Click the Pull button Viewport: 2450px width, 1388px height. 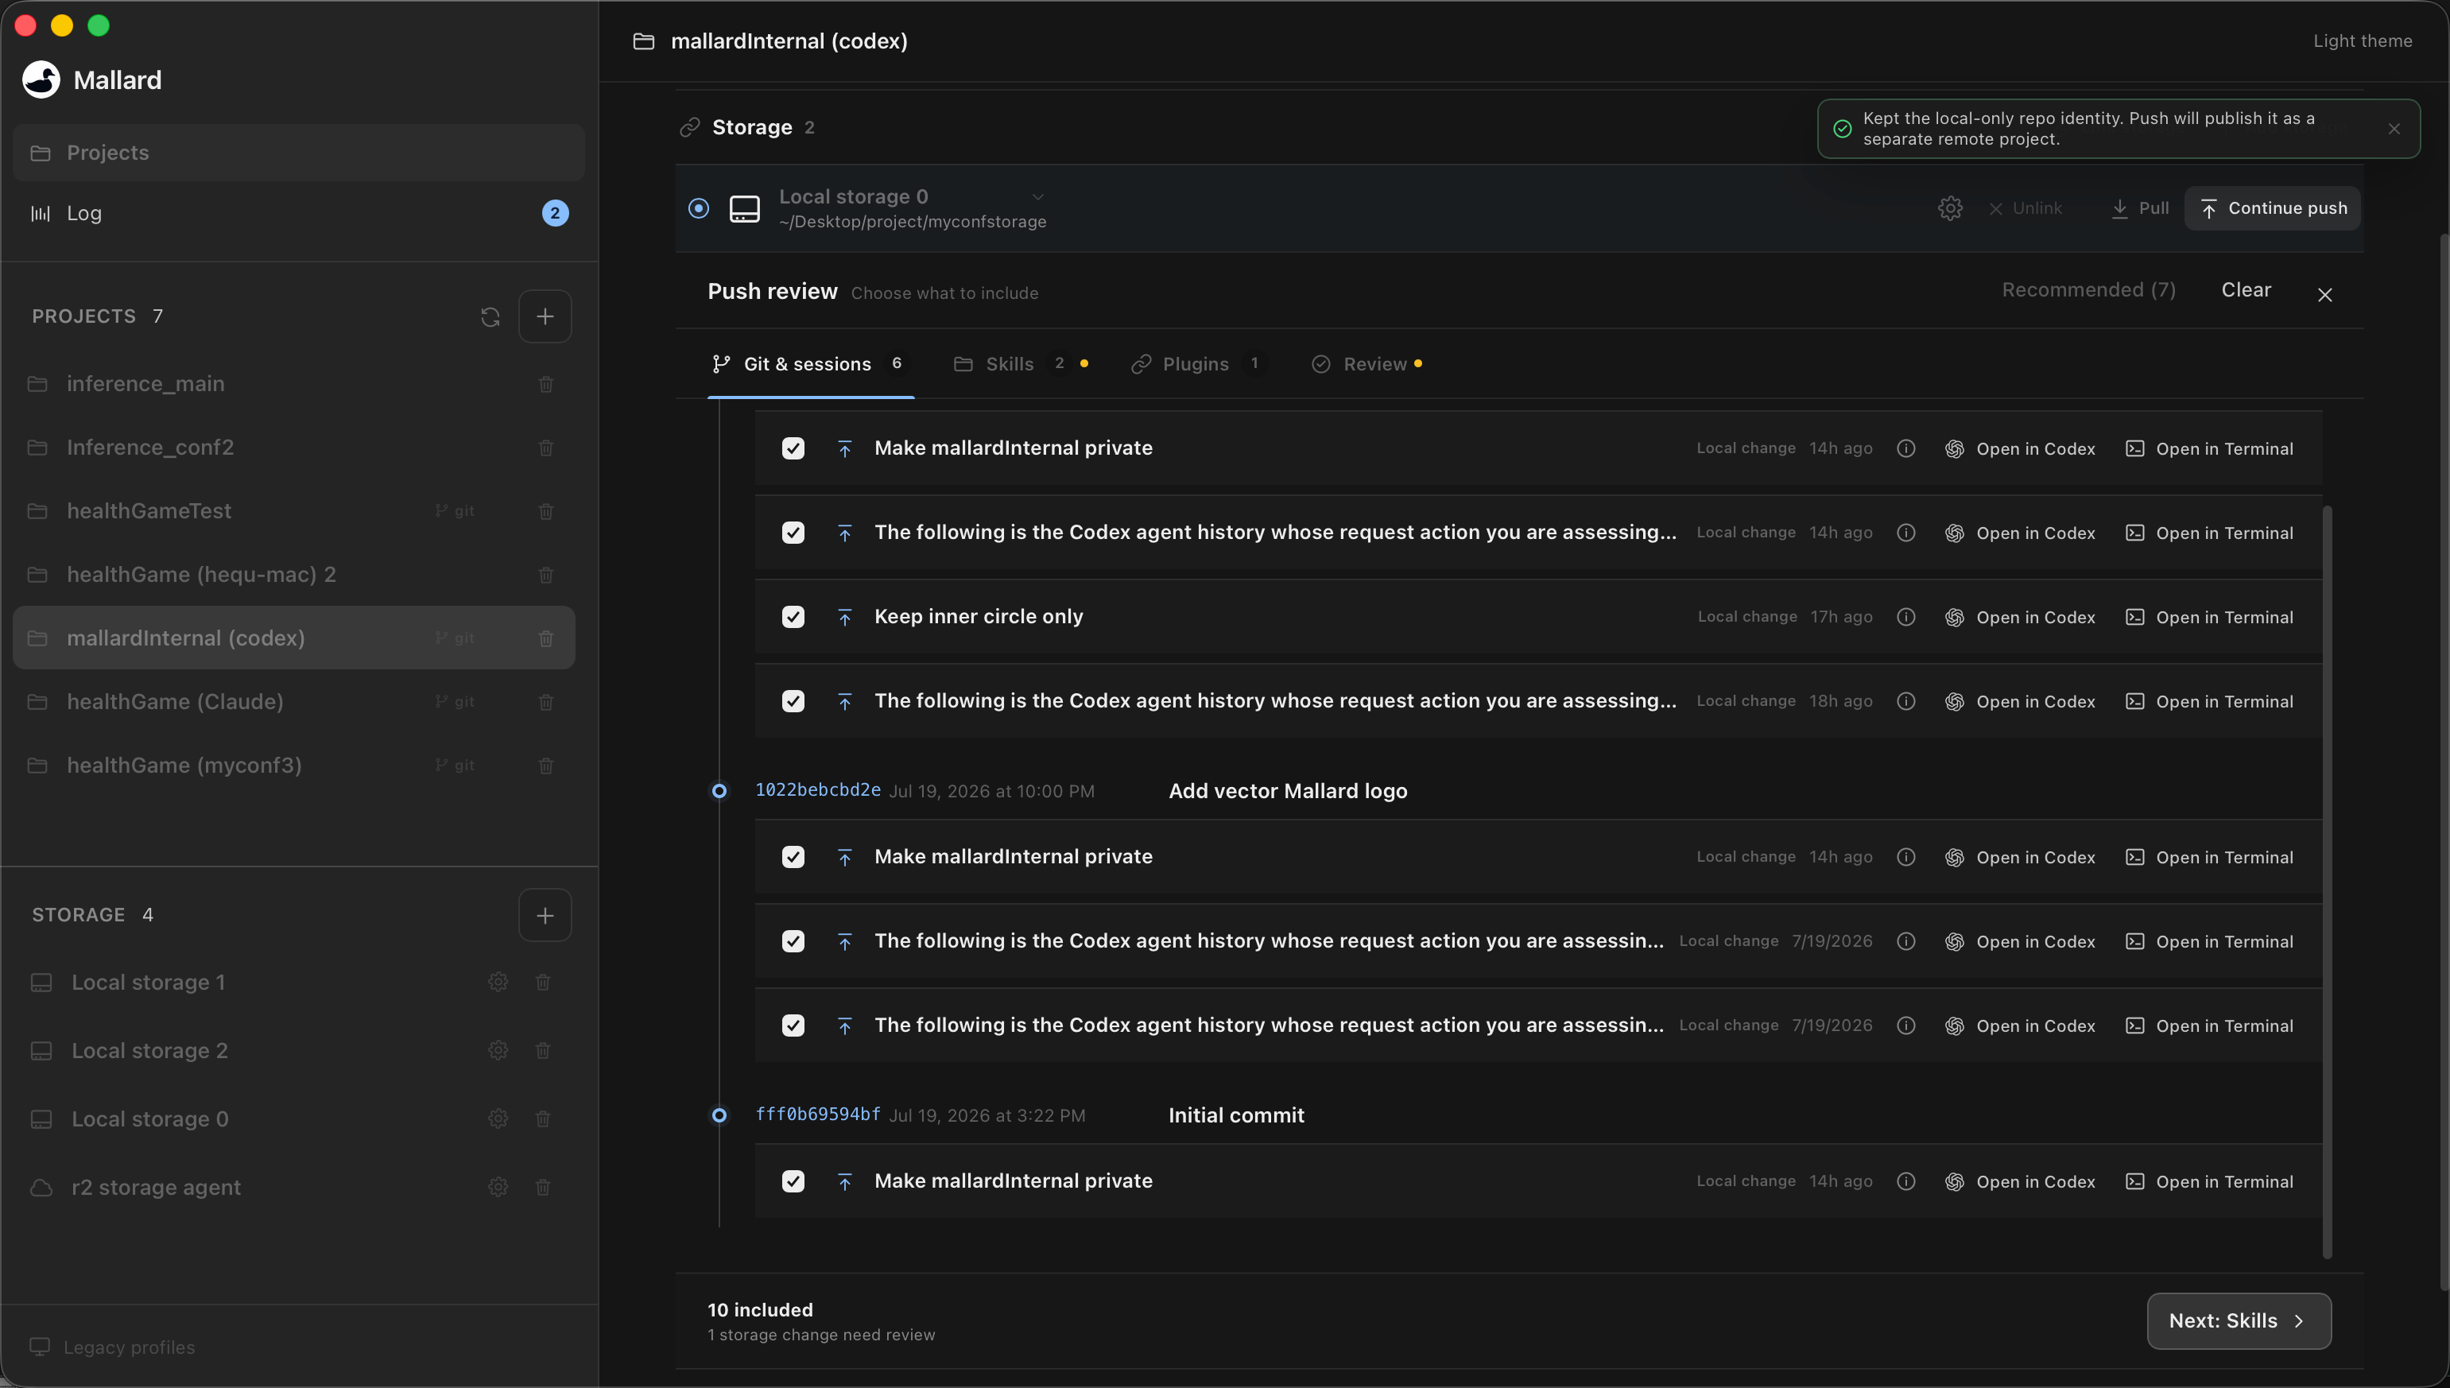point(2140,207)
